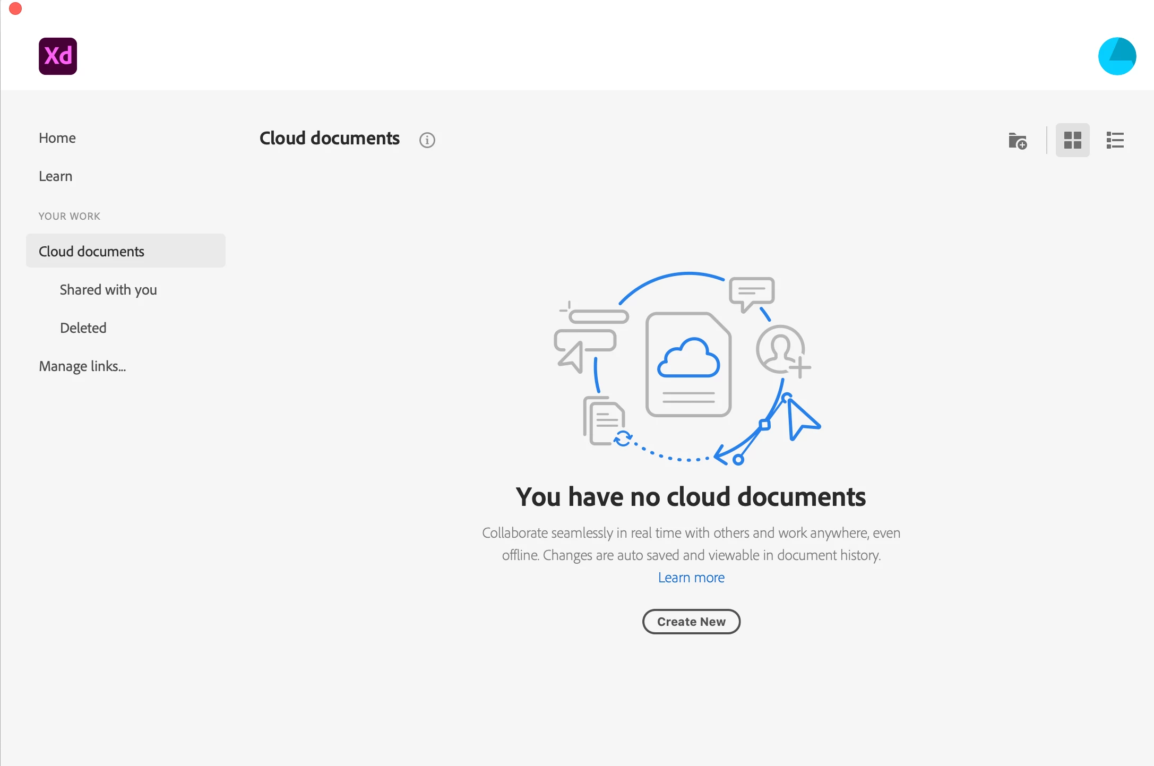Click the info icon beside Cloud documents

coord(427,140)
